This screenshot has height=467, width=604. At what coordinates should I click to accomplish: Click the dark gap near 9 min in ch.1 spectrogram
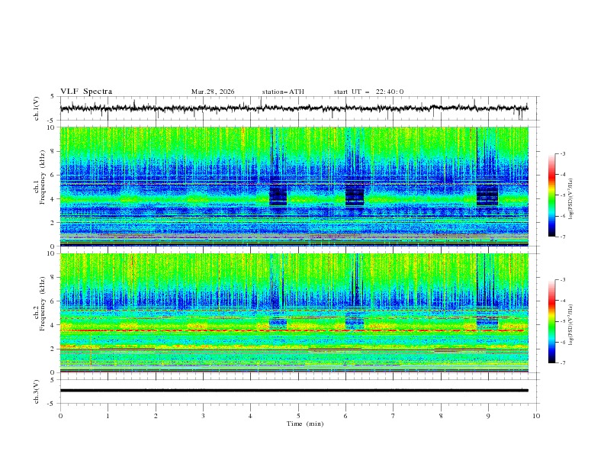tap(487, 195)
